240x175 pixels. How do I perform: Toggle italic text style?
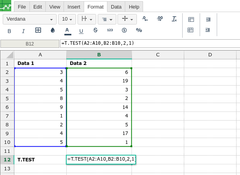pyautogui.click(x=23, y=31)
